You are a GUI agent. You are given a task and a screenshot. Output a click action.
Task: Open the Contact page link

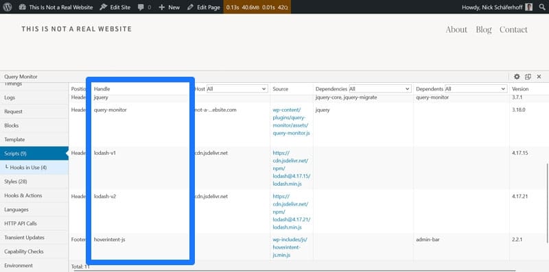513,29
